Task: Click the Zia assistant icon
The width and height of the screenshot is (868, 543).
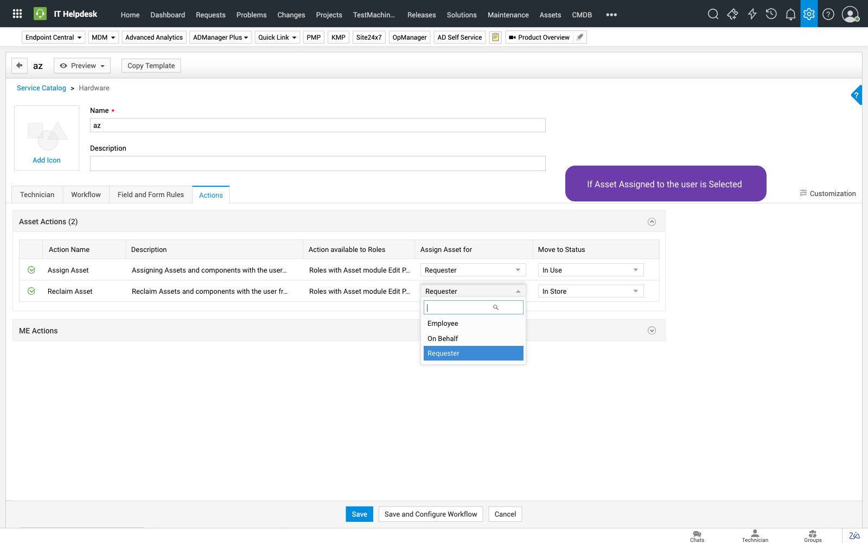Action: 854,535
